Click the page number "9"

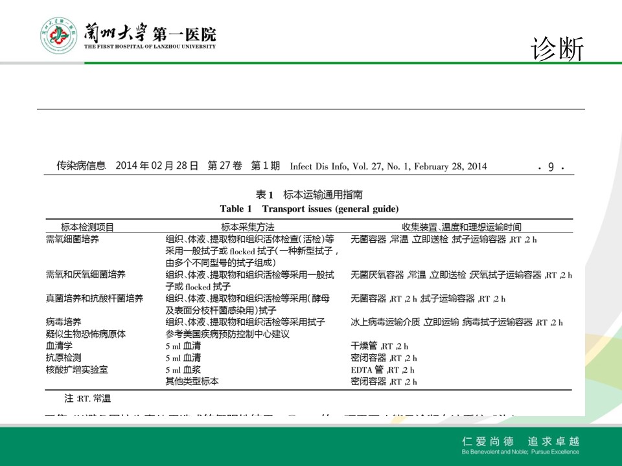pyautogui.click(x=551, y=167)
